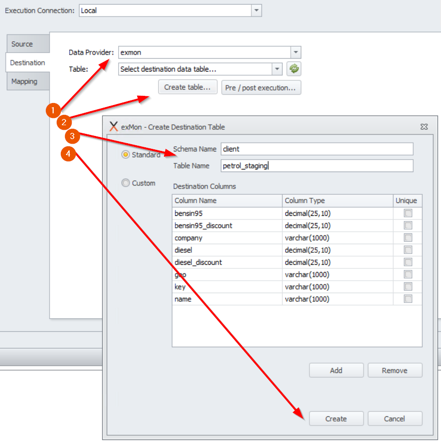Check Unique for name column

407,299
